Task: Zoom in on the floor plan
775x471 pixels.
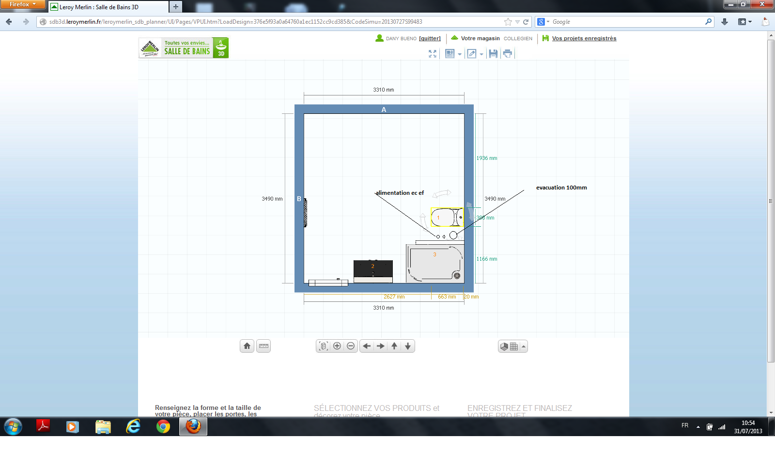Action: click(x=337, y=346)
